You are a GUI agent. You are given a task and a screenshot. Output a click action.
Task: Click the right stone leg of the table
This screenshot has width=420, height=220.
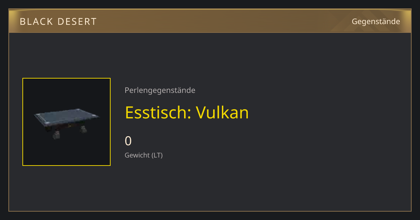[83, 130]
